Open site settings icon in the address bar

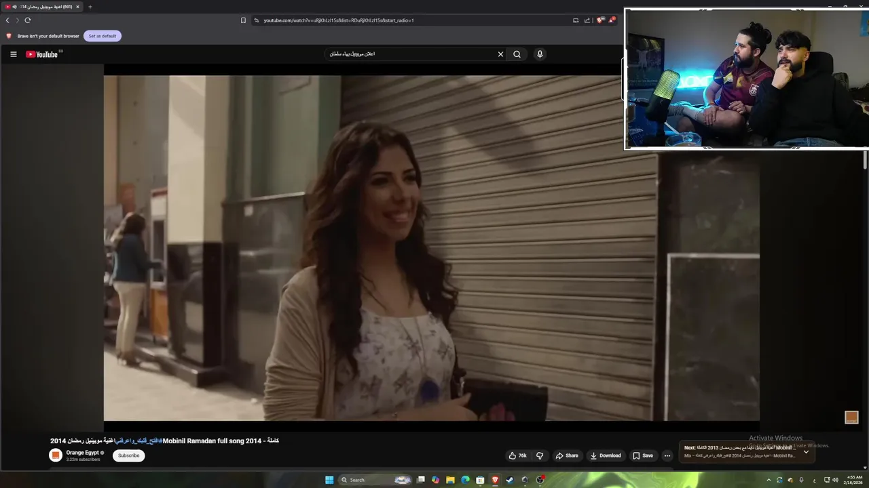click(x=257, y=20)
